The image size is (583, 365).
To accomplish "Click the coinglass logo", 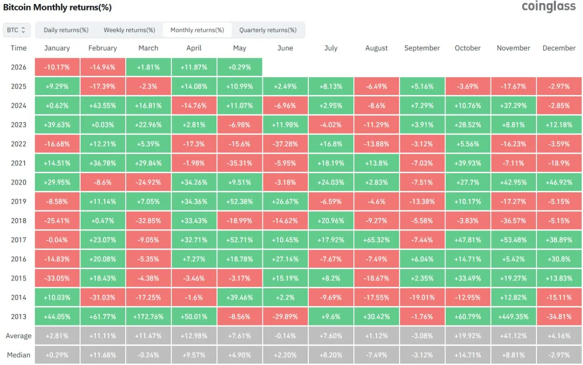I will 548,7.
